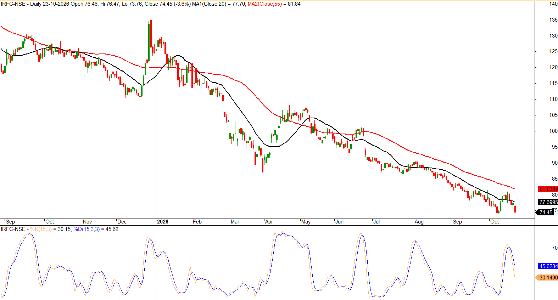The width and height of the screenshot is (558, 300).
Task: Click the Nov label on the time axis
Action: (87, 222)
